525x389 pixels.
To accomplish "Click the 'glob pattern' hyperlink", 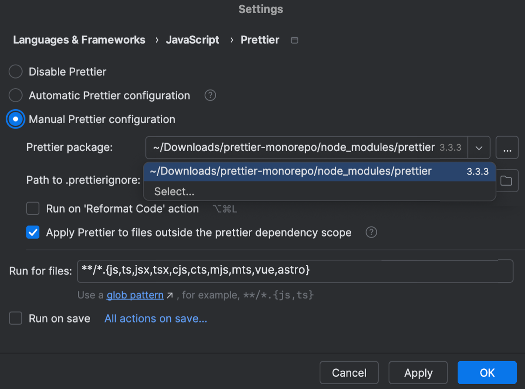I will tap(135, 295).
